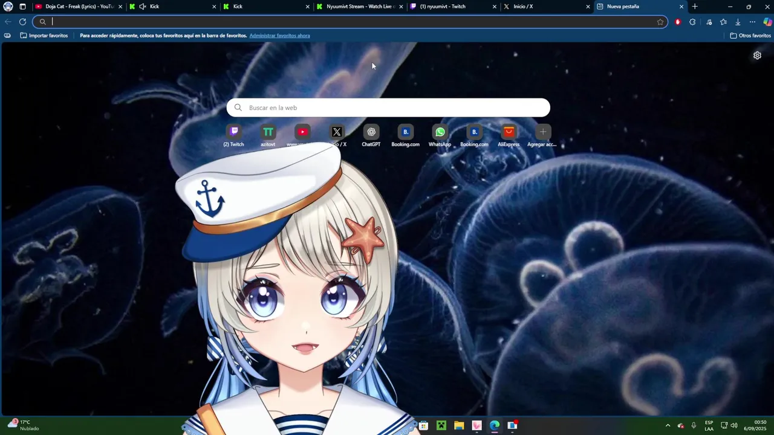Click the Buscar en la web search box

click(x=388, y=108)
